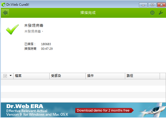The width and height of the screenshot is (166, 119).
Task: Toggle the select-all checkbox in table header
Action: tap(5, 76)
